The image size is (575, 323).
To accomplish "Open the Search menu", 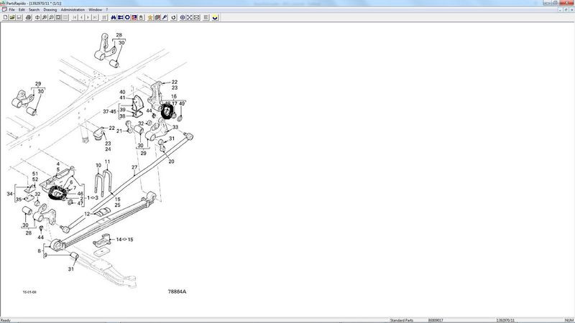I will coord(34,10).
